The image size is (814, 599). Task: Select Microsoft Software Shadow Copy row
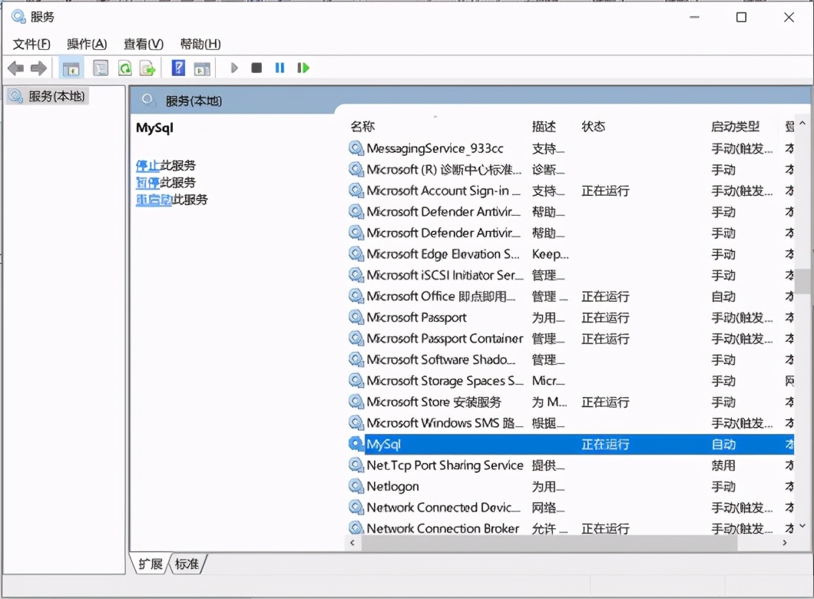[571, 359]
